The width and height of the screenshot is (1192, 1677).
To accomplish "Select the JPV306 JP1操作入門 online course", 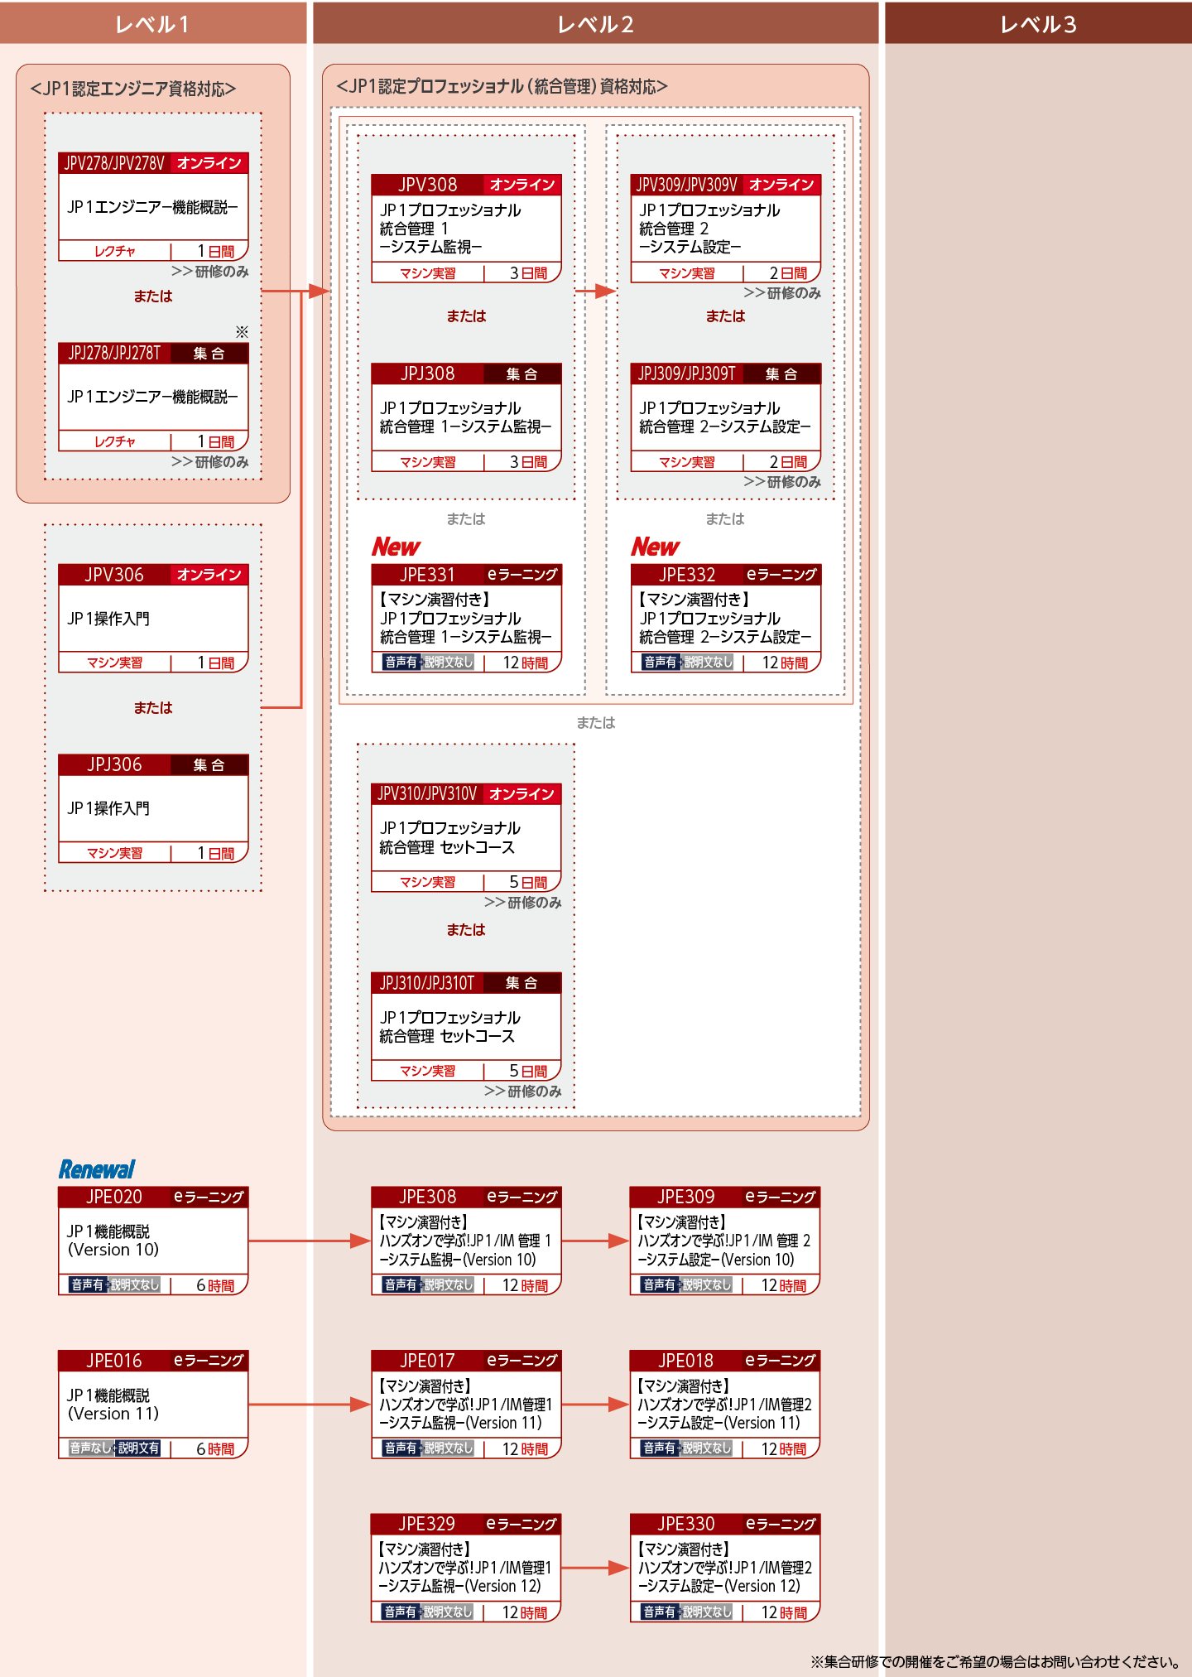I will pyautogui.click(x=153, y=619).
